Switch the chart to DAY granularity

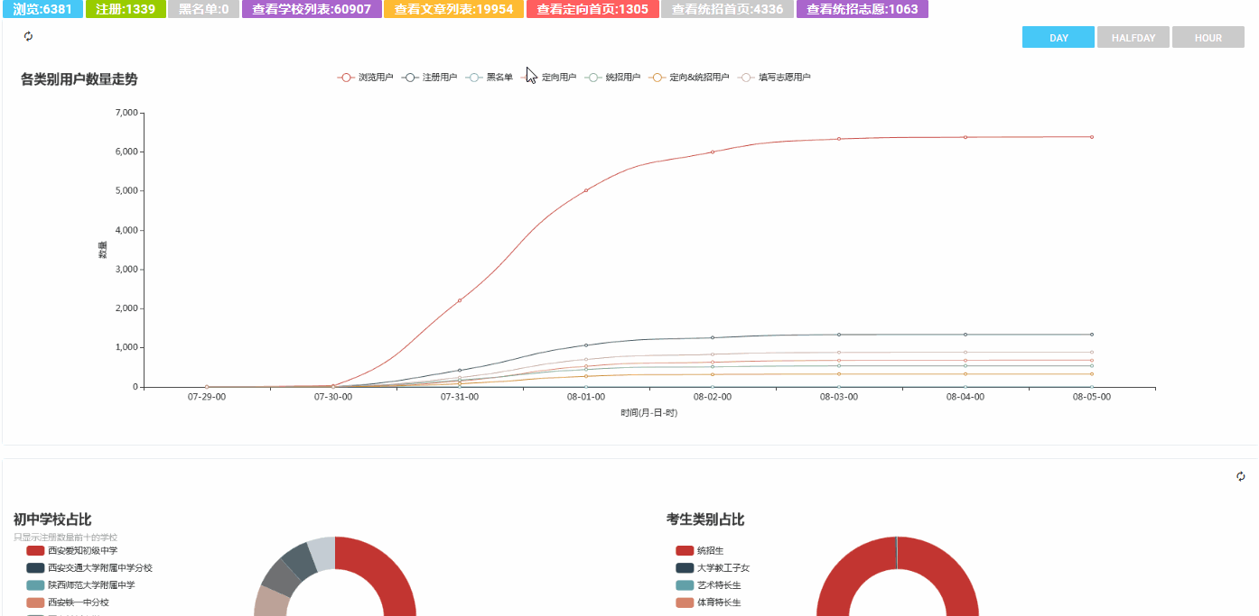(x=1058, y=38)
